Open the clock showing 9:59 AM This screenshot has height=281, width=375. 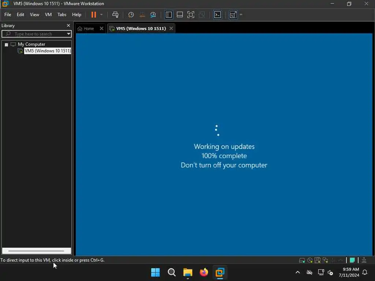click(349, 272)
